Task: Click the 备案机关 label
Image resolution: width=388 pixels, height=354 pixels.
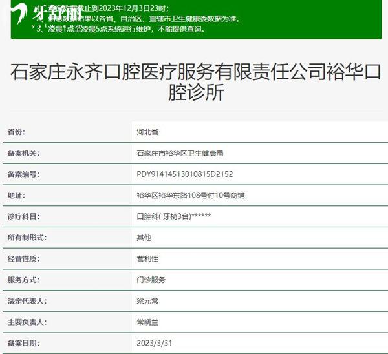Action: pos(23,153)
